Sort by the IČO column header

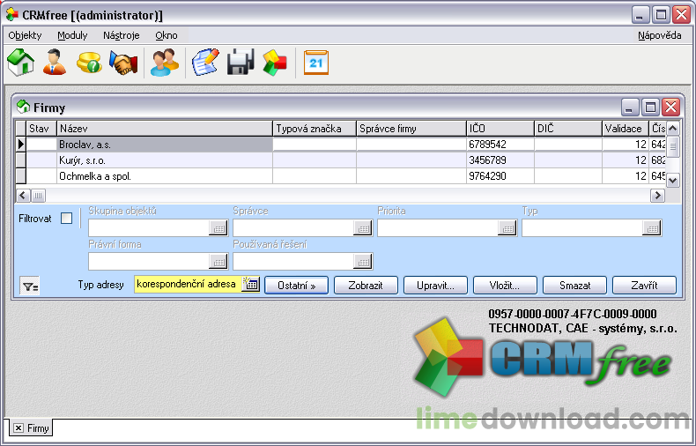point(500,129)
